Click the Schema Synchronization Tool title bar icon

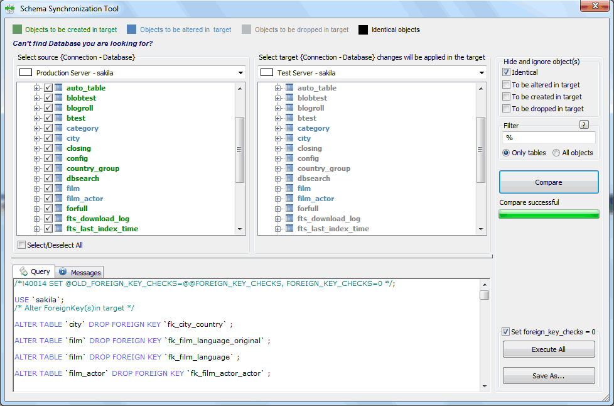click(x=10, y=9)
